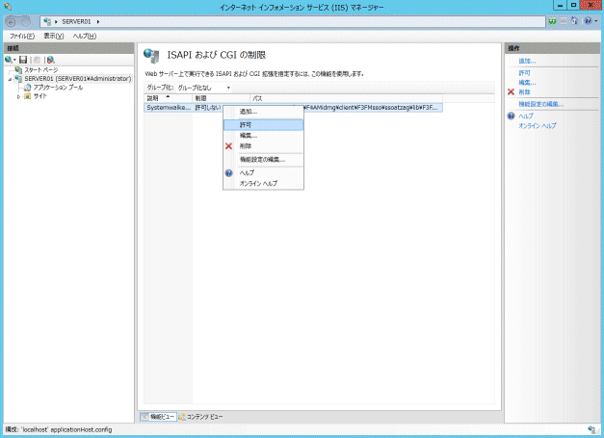The image size is (604, 438).
Task: Click the green refresh icon in address bar
Action: point(552,21)
